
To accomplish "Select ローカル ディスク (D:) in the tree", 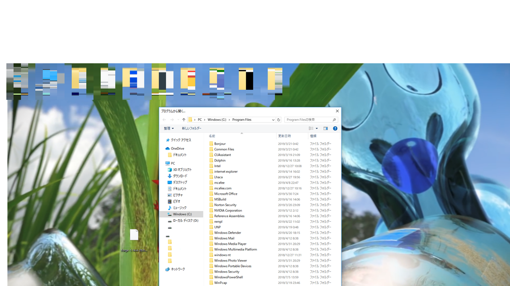I will click(x=185, y=220).
